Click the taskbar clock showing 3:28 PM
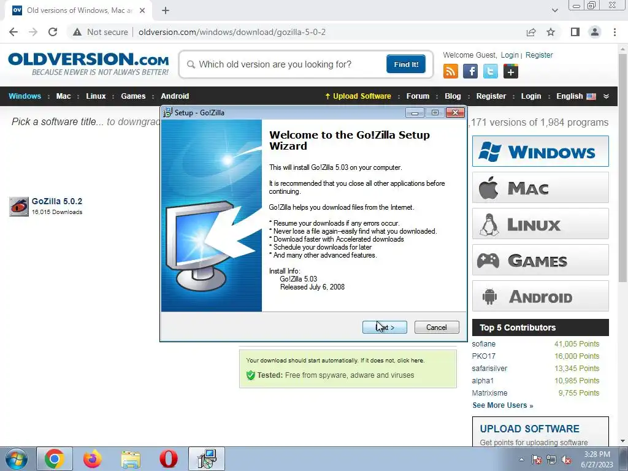 597,459
